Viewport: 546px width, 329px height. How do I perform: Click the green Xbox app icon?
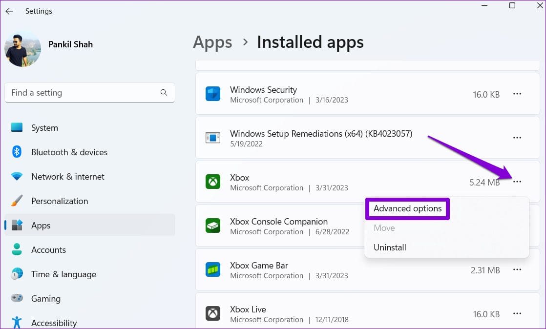pos(213,182)
